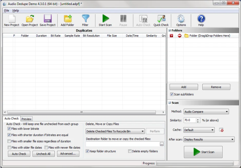This screenshot has height=168, width=241.
Task: Switch to the Auto Check tab
Action: (x=12, y=119)
